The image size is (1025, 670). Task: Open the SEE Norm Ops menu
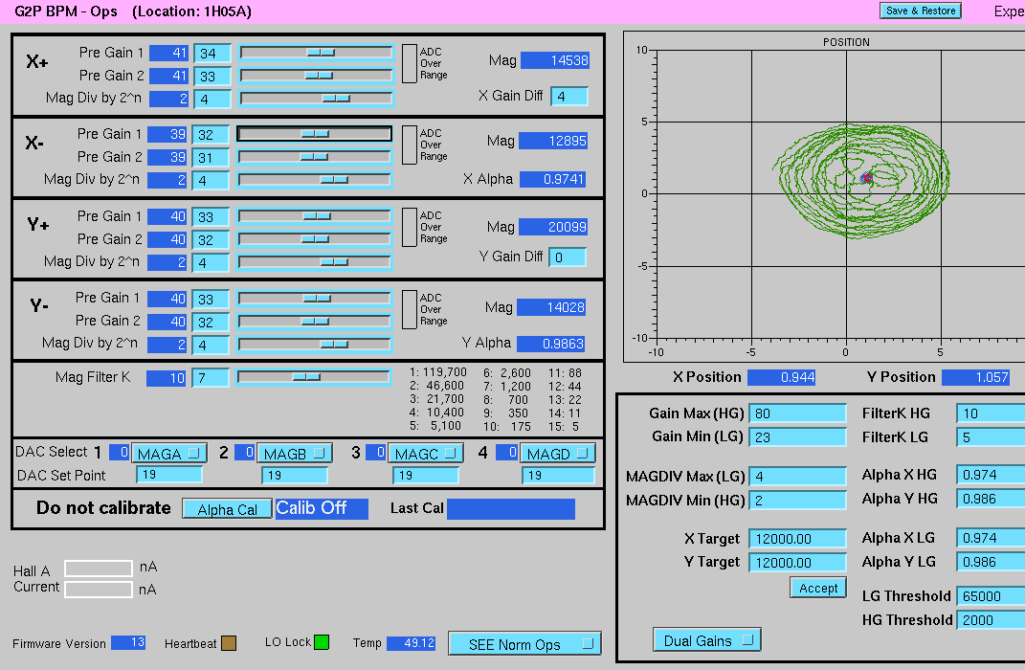coord(524,644)
